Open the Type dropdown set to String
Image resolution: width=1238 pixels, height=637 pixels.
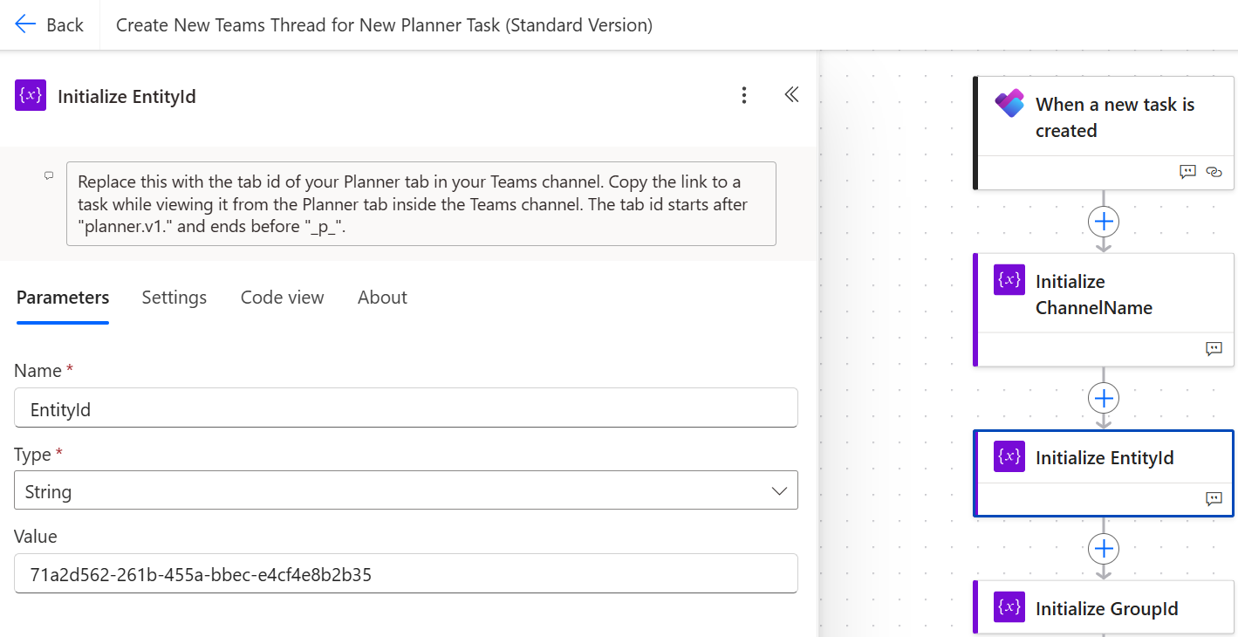tap(406, 490)
